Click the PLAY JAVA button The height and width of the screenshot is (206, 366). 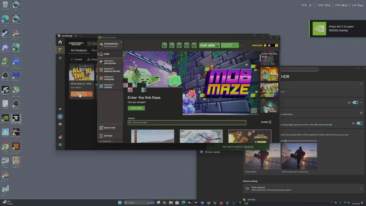tap(209, 45)
